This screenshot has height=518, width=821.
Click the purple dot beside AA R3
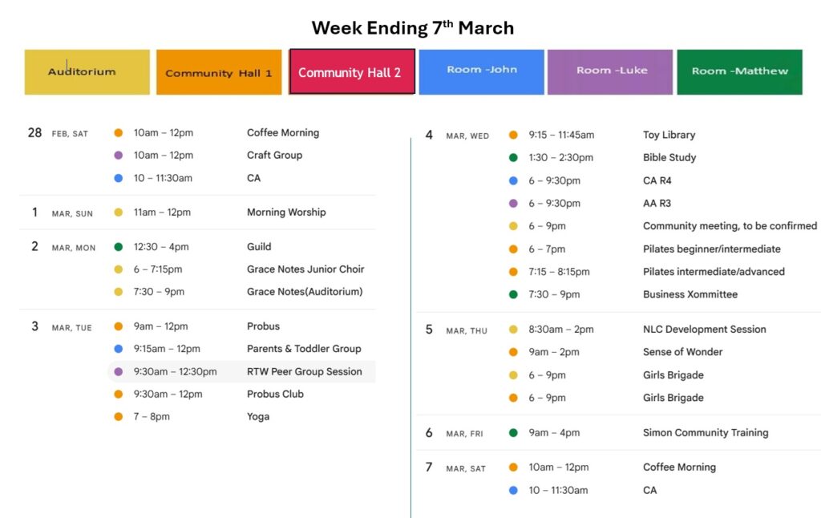tap(513, 204)
